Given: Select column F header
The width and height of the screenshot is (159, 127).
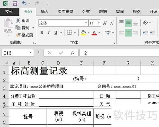Looking at the screenshot, I should tap(104, 63).
